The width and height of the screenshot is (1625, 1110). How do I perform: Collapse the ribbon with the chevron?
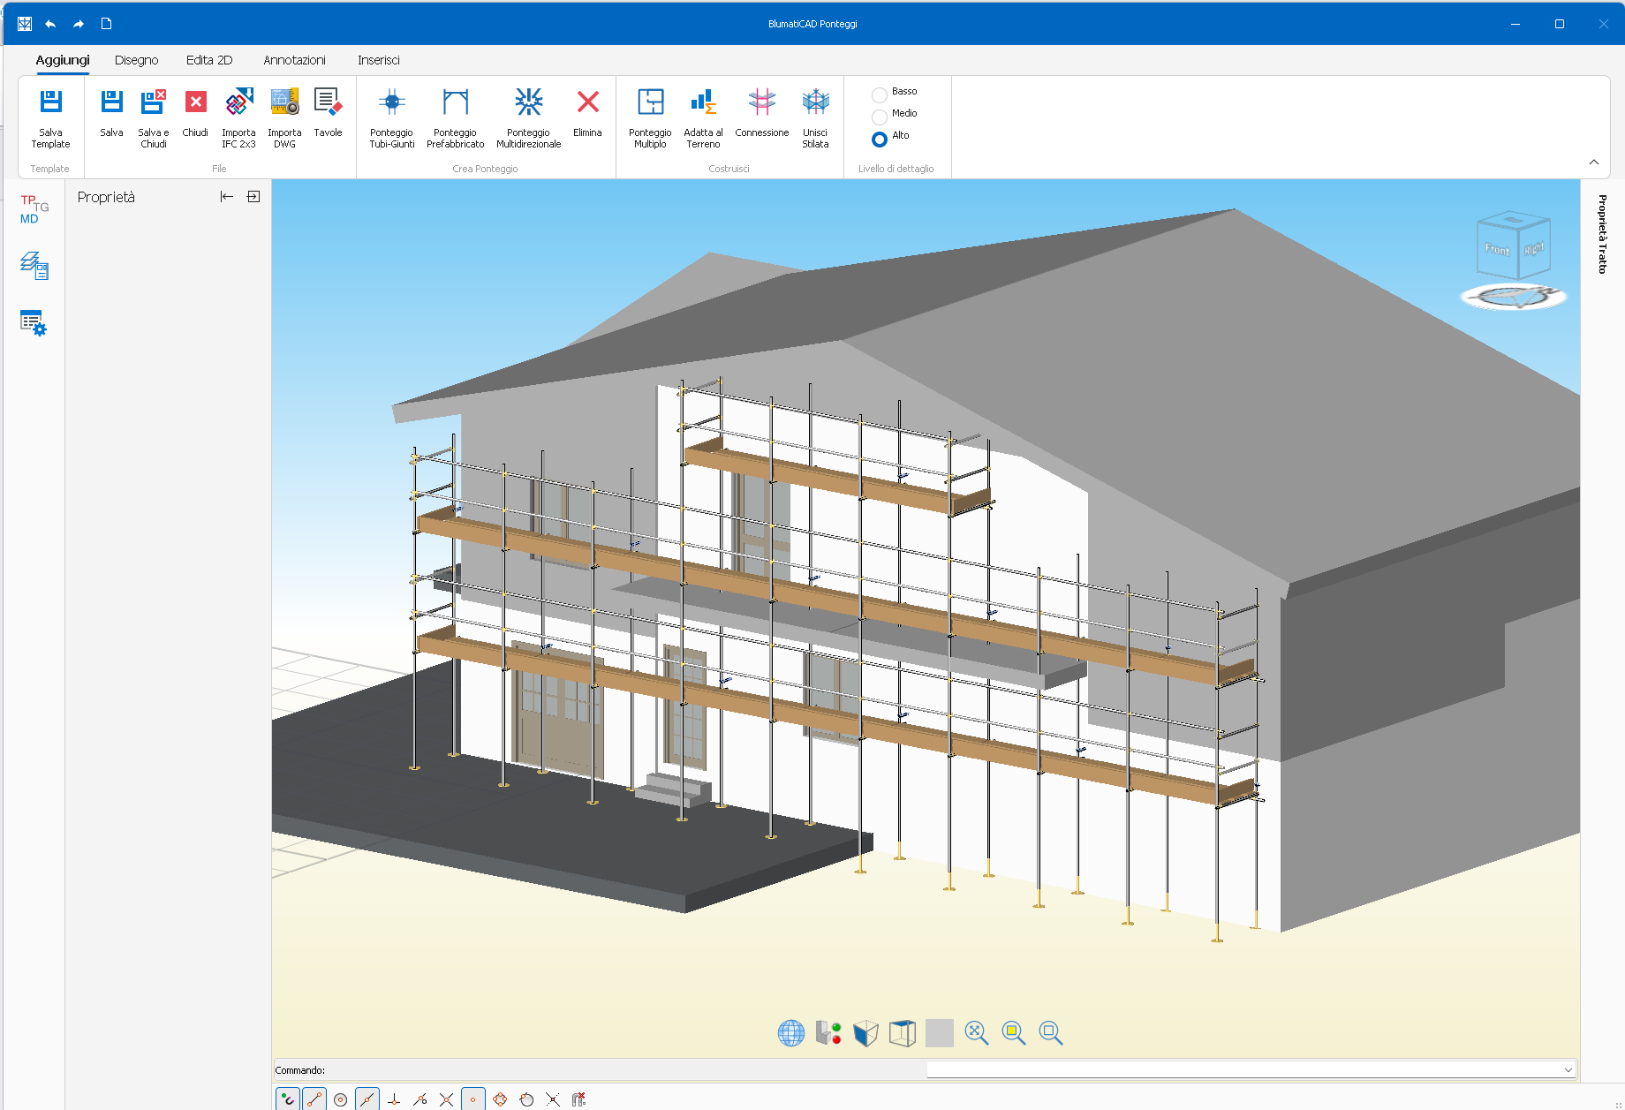click(1594, 162)
